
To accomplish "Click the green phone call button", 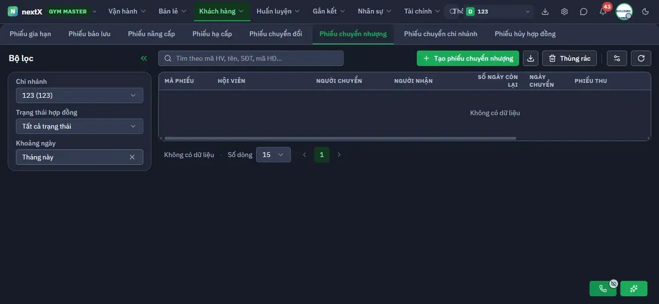I will (603, 289).
